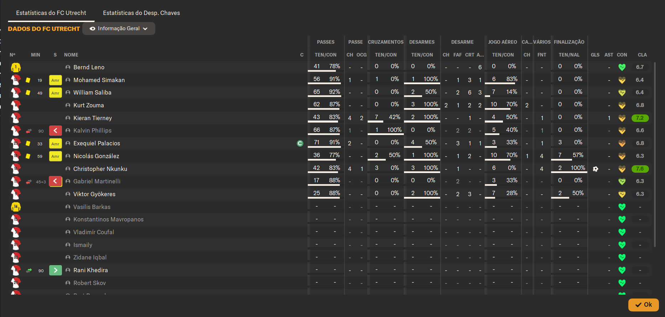Click the yellow card icon for William Saliba
Viewport: 665px width, 317px height.
pyautogui.click(x=28, y=93)
